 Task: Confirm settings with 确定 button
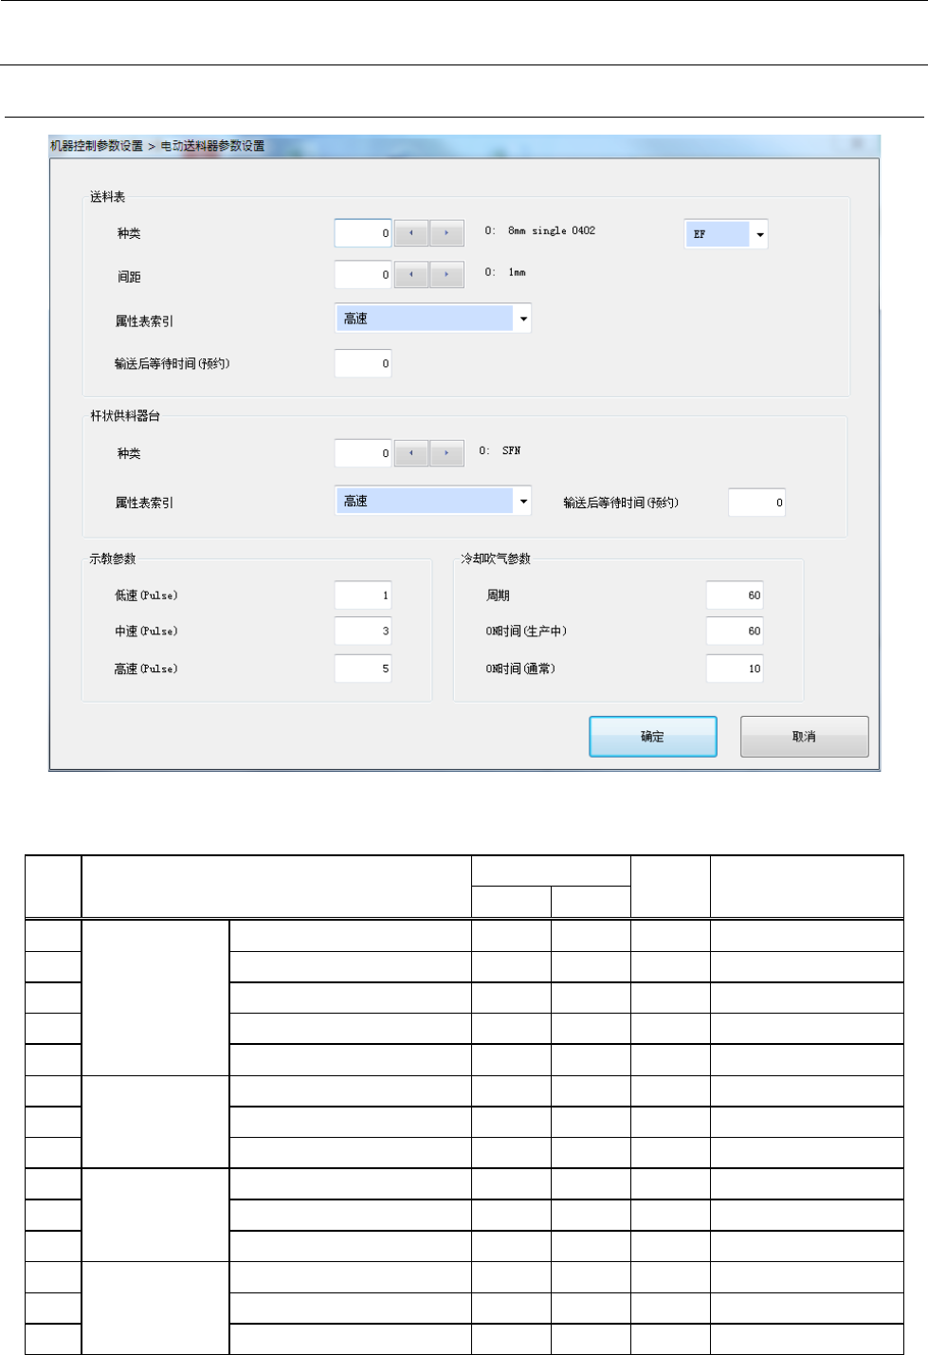tap(653, 737)
